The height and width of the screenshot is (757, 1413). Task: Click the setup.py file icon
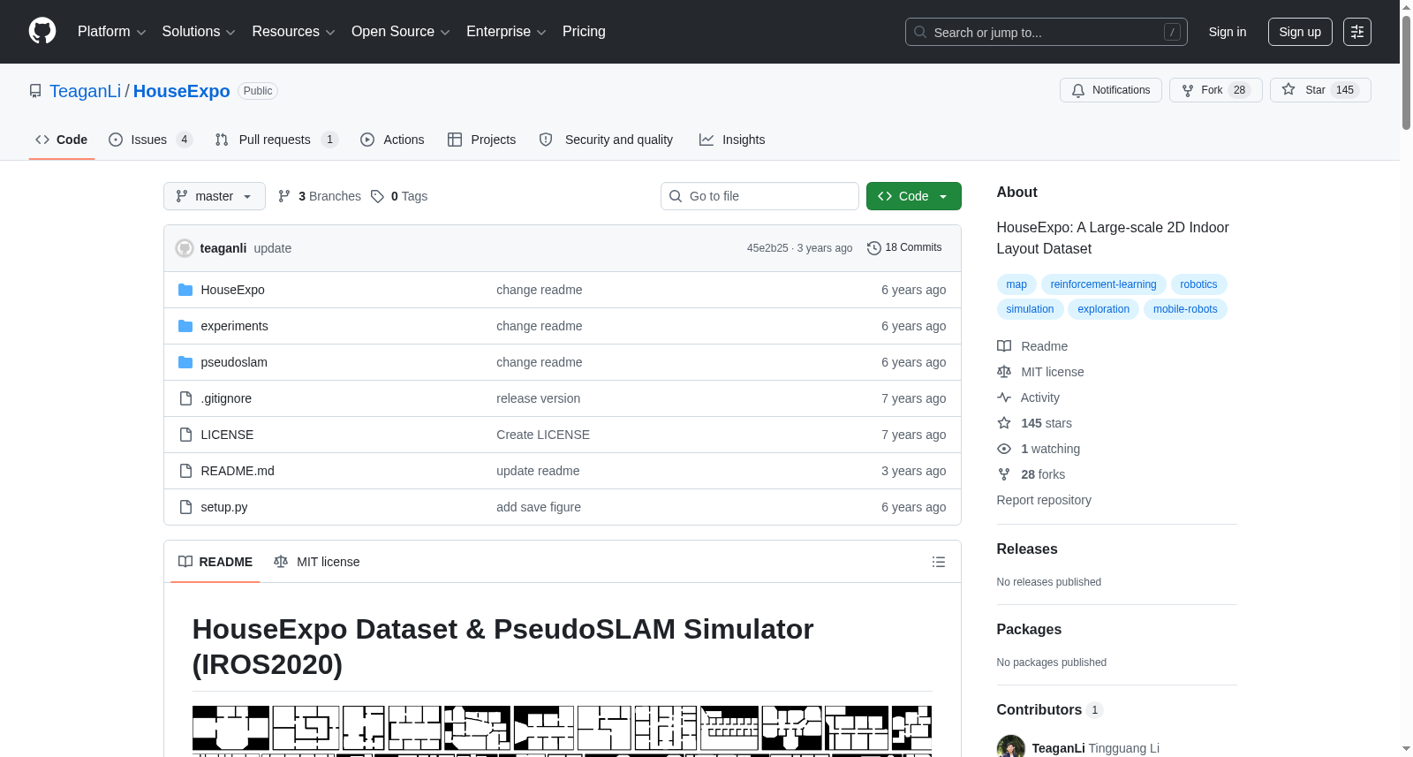click(185, 507)
